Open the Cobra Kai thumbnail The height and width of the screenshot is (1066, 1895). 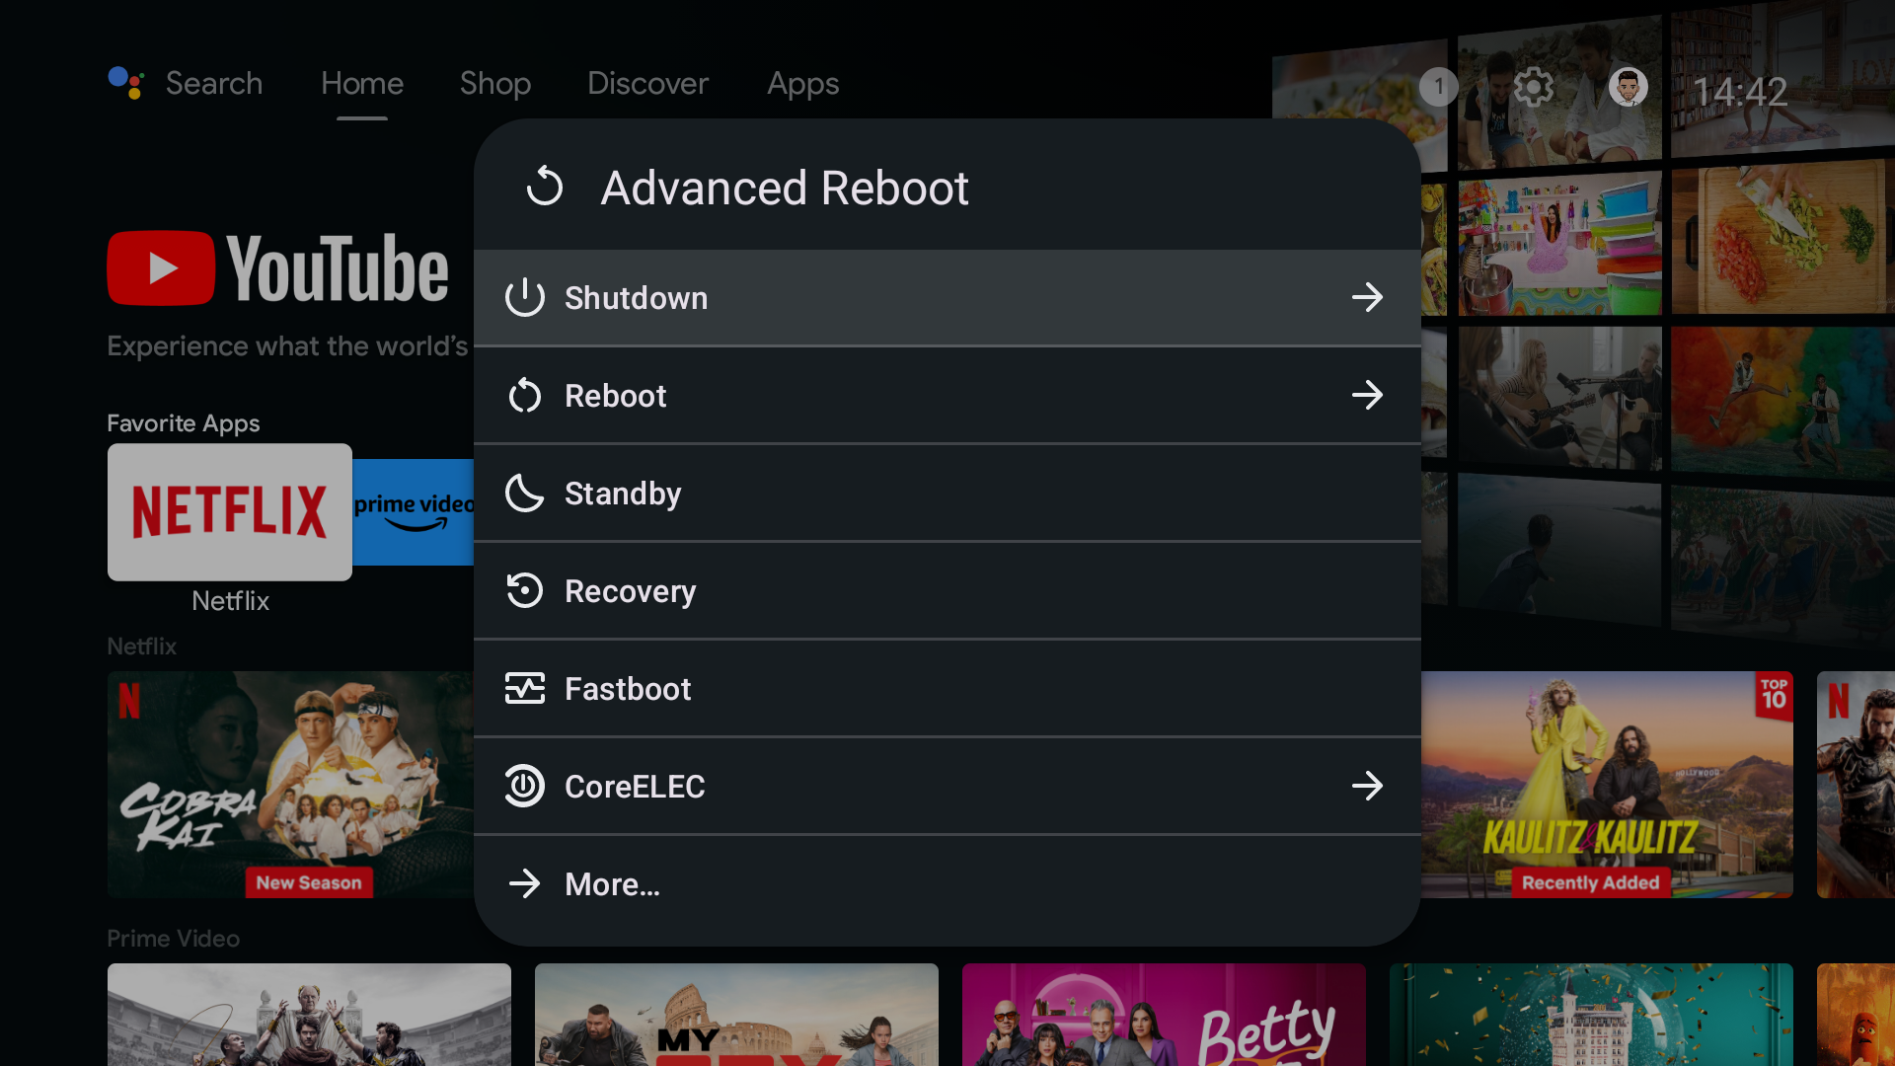coord(290,785)
